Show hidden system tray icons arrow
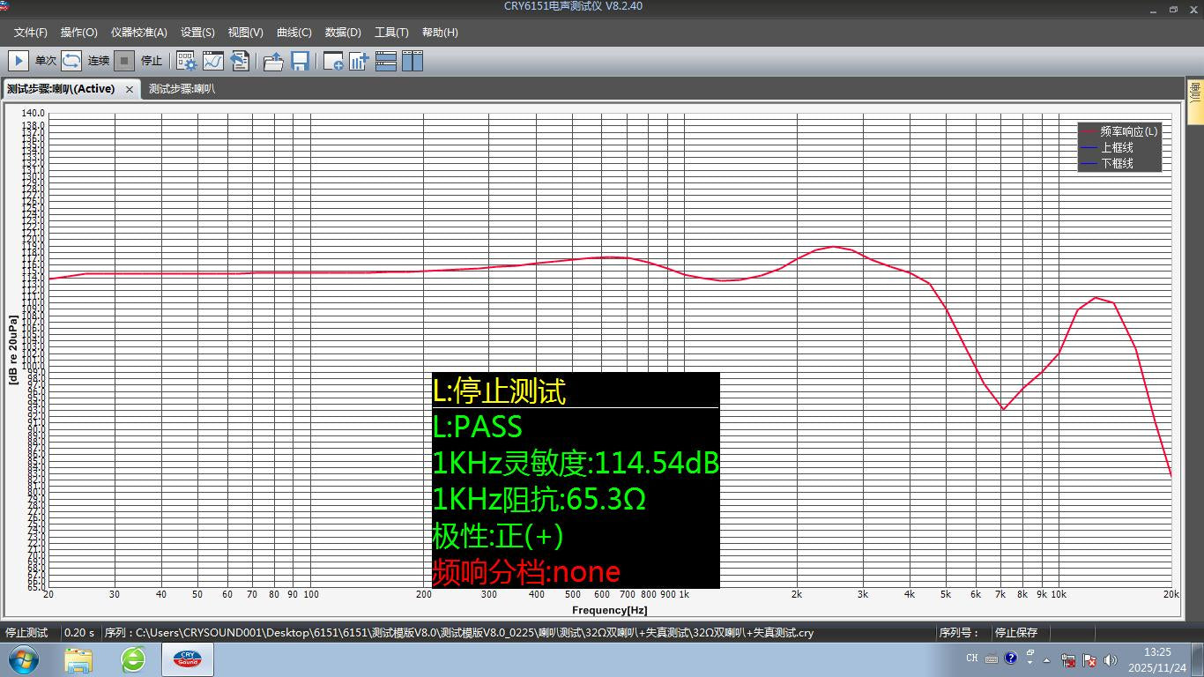Image resolution: width=1204 pixels, height=677 pixels. click(1047, 659)
